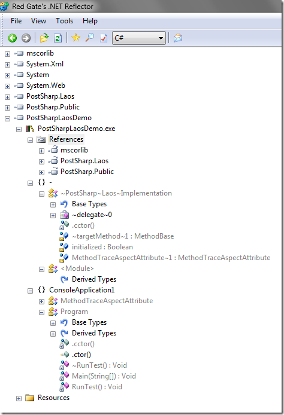
Task: Open an assembly with the folder icon
Action: click(44, 38)
